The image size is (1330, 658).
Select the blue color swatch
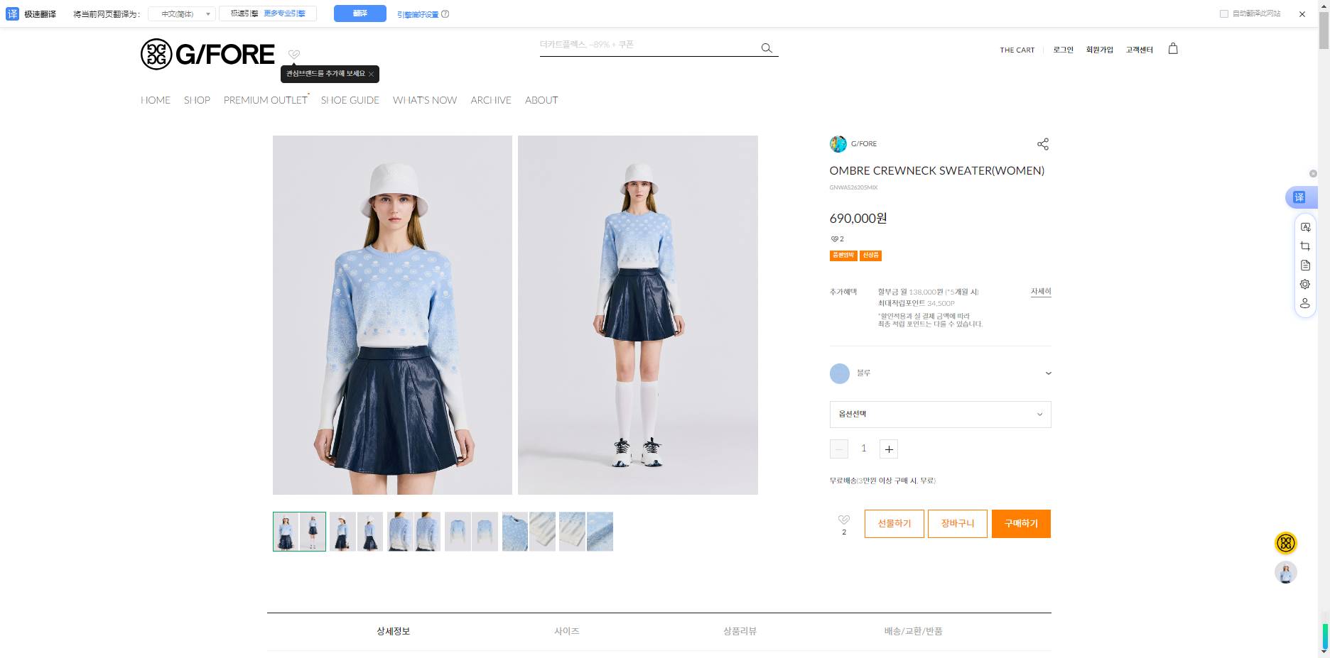tap(840, 373)
